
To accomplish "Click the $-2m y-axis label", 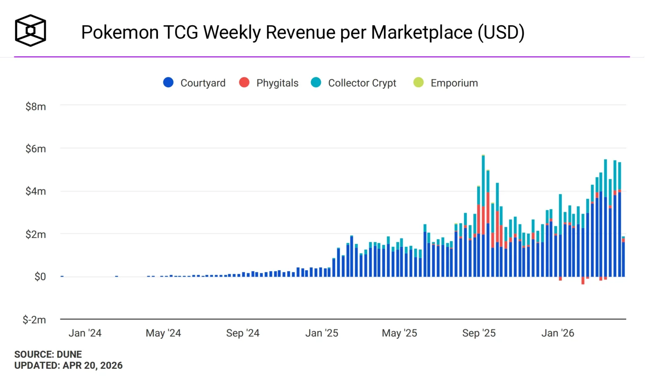I will pyautogui.click(x=34, y=320).
